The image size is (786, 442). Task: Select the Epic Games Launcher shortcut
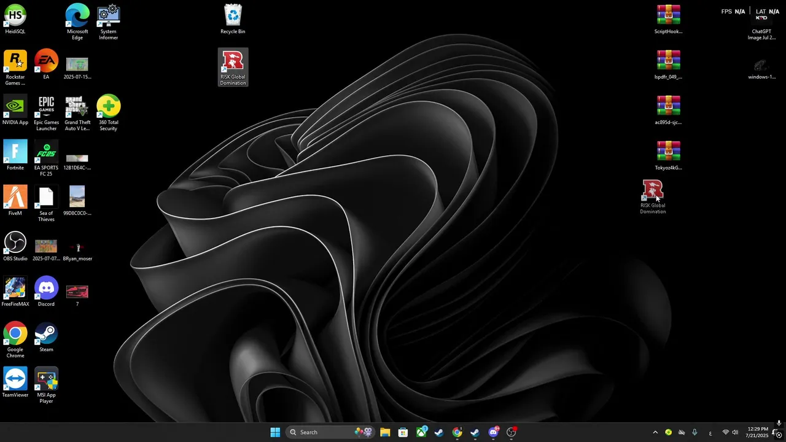coord(46,113)
